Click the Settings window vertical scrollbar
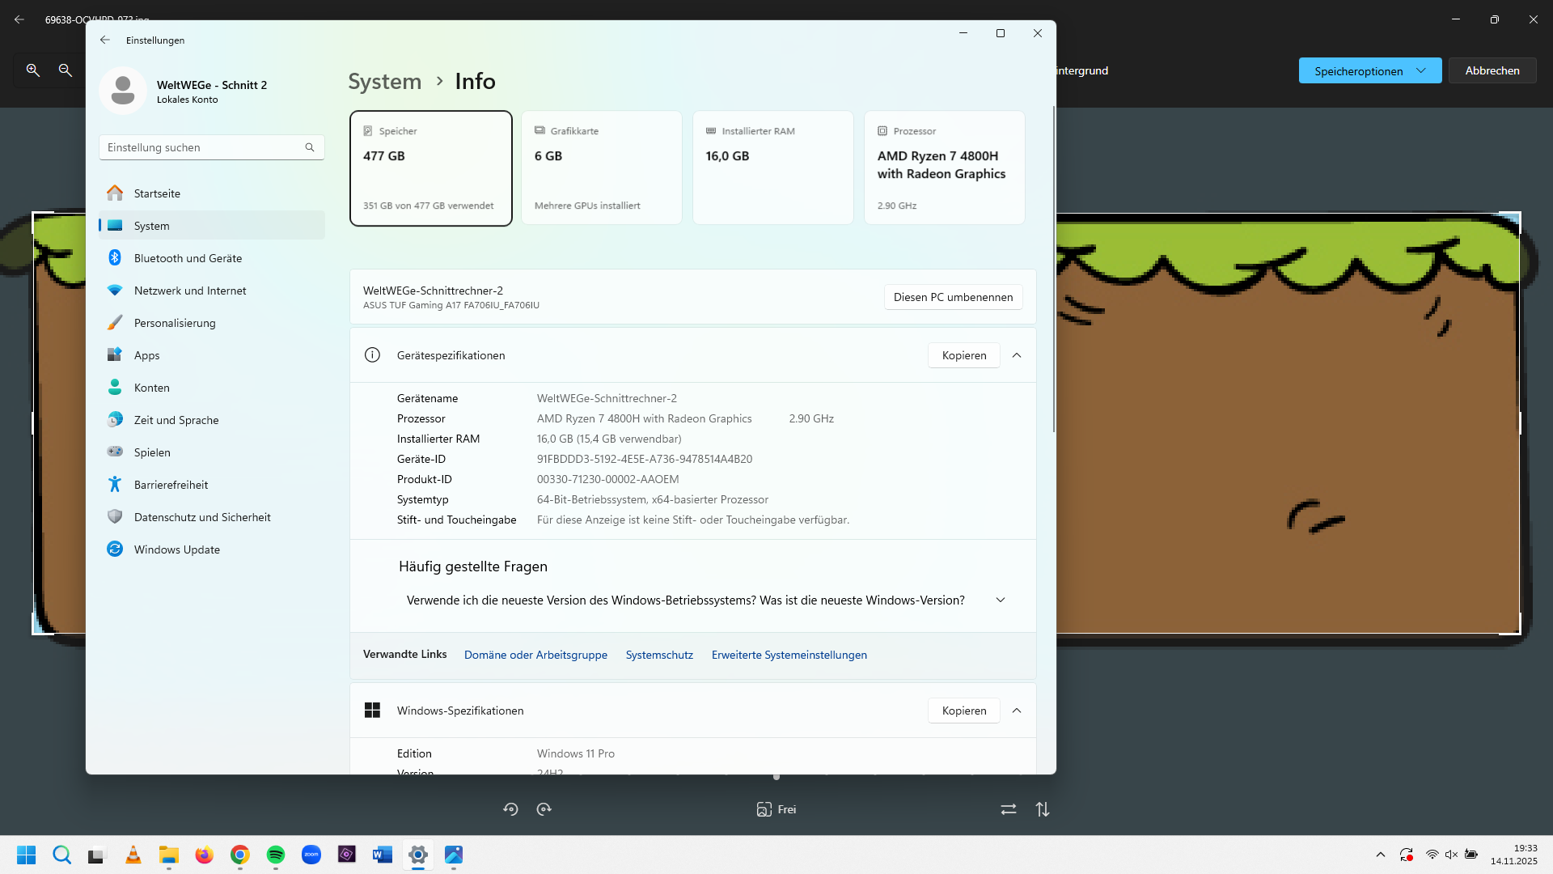The image size is (1553, 874). pyautogui.click(x=1053, y=267)
